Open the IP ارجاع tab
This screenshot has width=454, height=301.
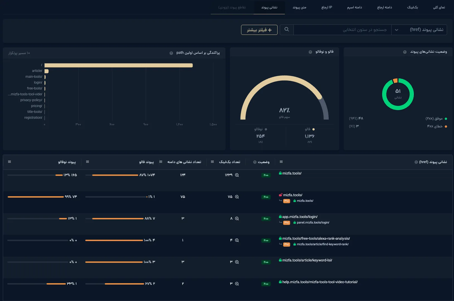[327, 7]
